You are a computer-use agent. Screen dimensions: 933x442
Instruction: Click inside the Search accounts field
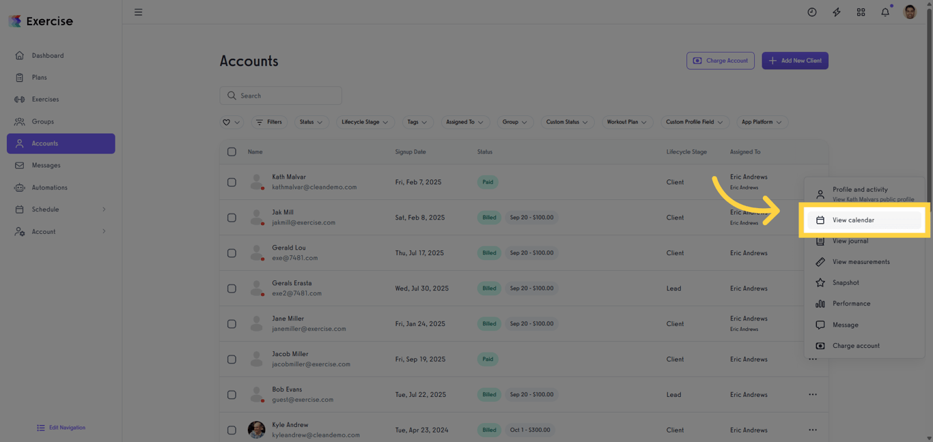tap(281, 95)
